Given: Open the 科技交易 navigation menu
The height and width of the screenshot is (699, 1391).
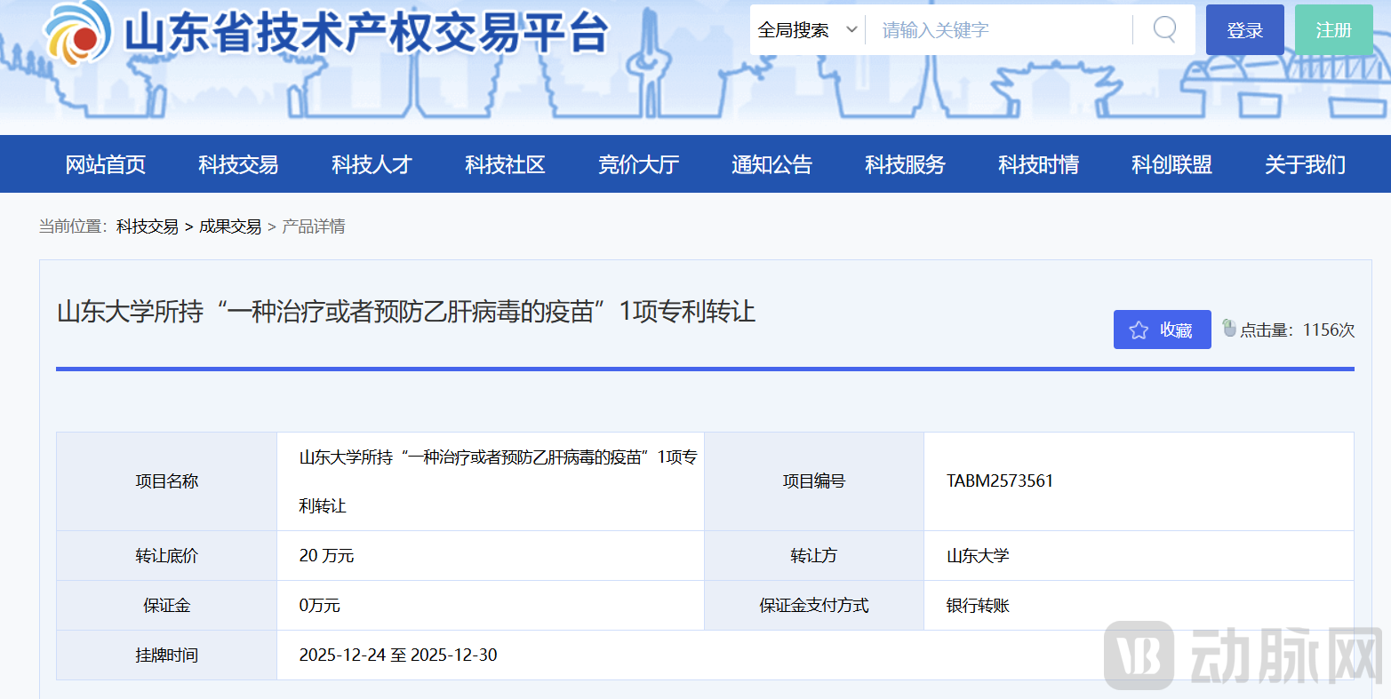Looking at the screenshot, I should tap(238, 164).
